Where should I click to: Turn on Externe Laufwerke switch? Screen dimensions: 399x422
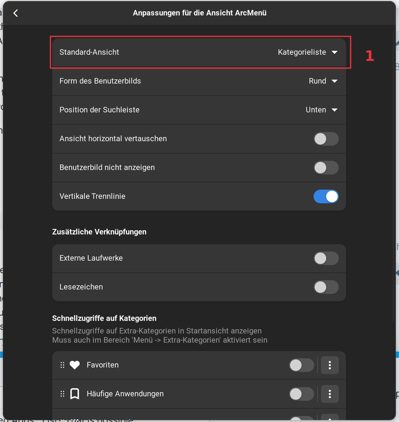click(x=326, y=258)
